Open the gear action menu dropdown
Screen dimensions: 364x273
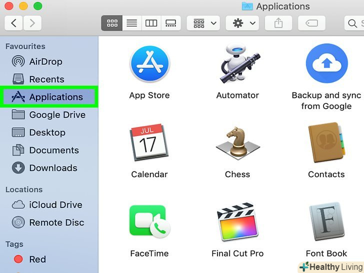point(242,23)
